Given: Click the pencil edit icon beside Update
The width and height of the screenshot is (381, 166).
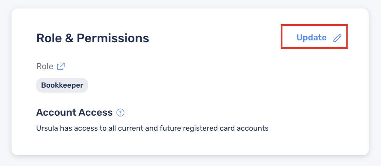Looking at the screenshot, I should tap(337, 38).
